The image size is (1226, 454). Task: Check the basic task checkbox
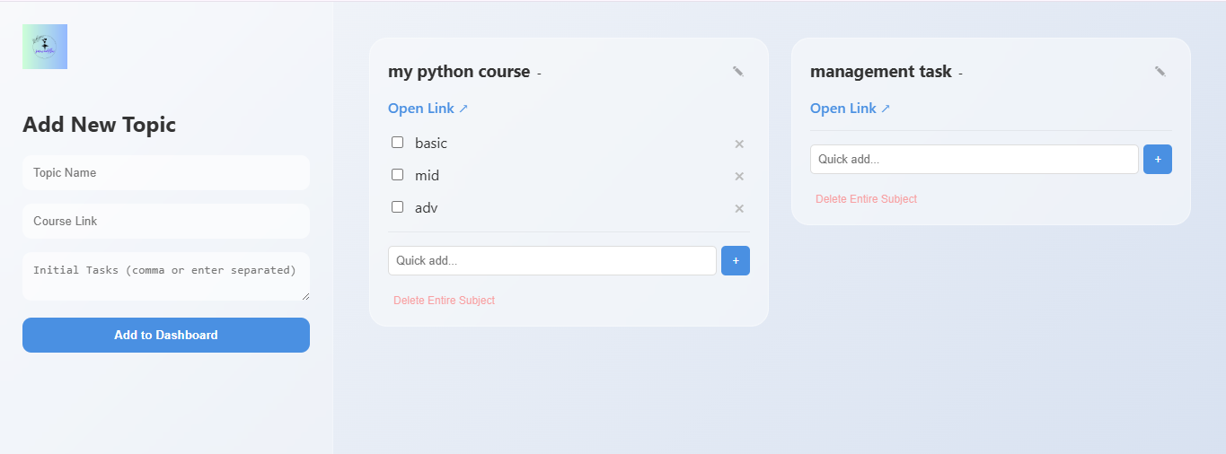point(397,143)
